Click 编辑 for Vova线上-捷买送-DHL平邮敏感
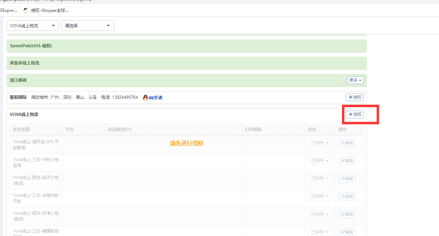Image resolution: width=439 pixels, height=236 pixels. pyautogui.click(x=347, y=143)
